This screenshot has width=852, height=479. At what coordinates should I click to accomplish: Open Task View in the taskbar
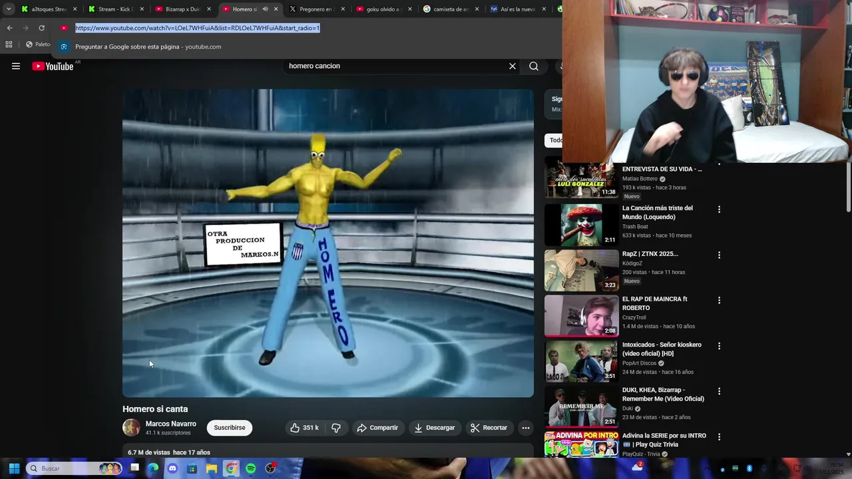134,468
